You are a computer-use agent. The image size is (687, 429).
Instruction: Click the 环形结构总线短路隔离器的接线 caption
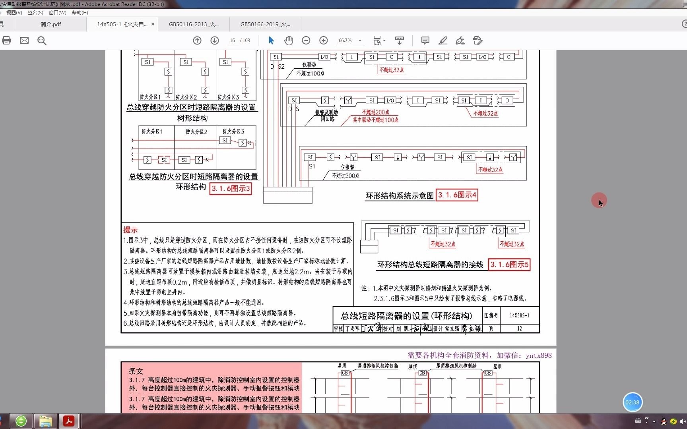pyautogui.click(x=430, y=265)
